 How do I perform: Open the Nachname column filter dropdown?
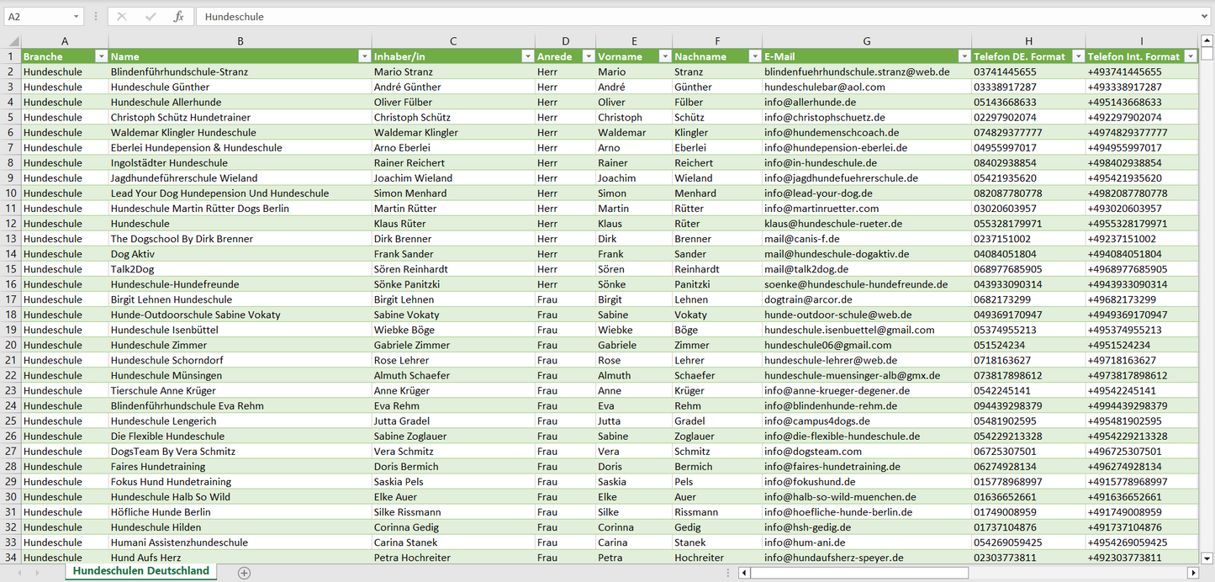click(754, 56)
